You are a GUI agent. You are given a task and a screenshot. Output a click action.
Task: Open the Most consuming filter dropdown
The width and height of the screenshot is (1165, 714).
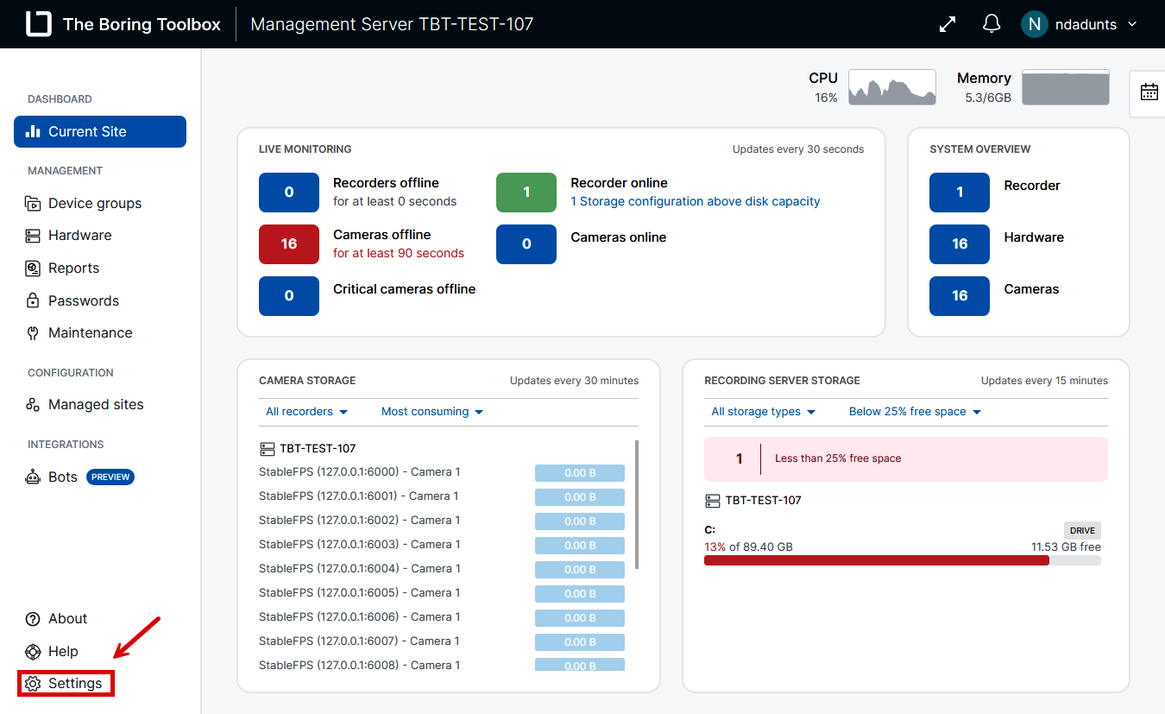pos(431,412)
